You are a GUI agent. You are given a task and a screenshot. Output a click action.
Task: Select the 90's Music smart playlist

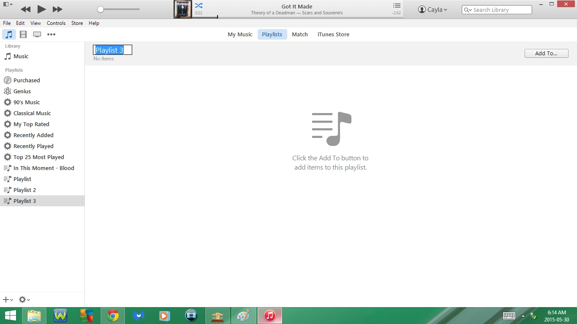click(x=42, y=102)
